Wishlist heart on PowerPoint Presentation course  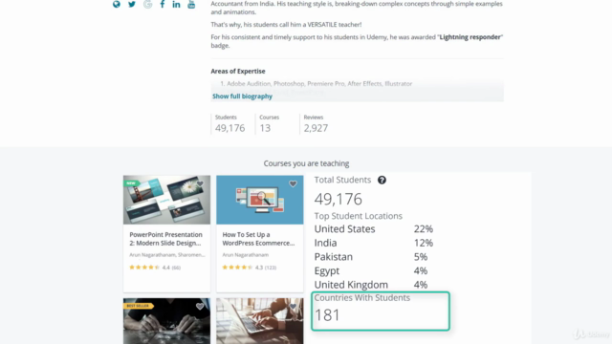(x=200, y=183)
